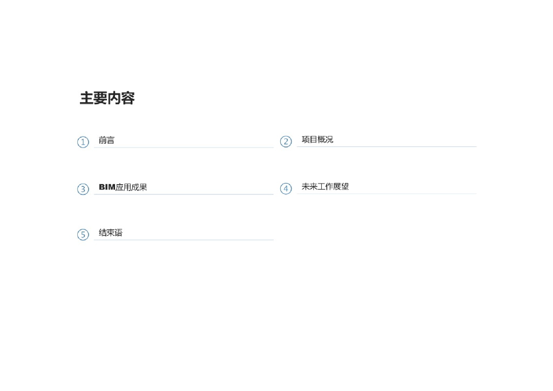Click the circled number 5 icon

coord(83,234)
